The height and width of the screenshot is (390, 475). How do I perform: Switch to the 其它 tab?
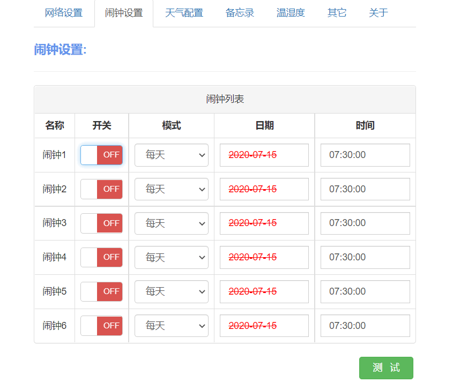(337, 13)
